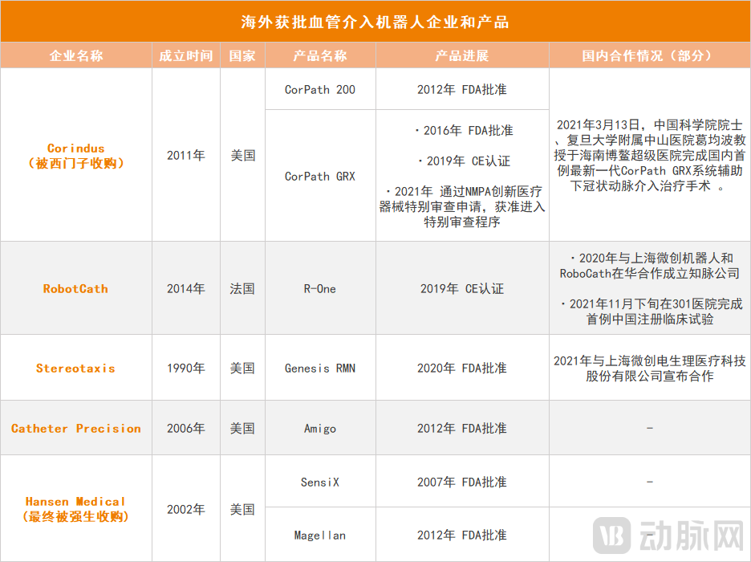Click the 2007年 FDA批准 progress cell
Image resolution: width=751 pixels, height=562 pixels.
[462, 482]
